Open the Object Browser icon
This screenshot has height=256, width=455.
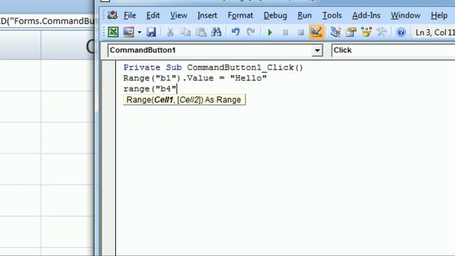(366, 32)
